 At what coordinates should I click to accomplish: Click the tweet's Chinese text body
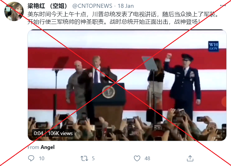[x=123, y=18]
